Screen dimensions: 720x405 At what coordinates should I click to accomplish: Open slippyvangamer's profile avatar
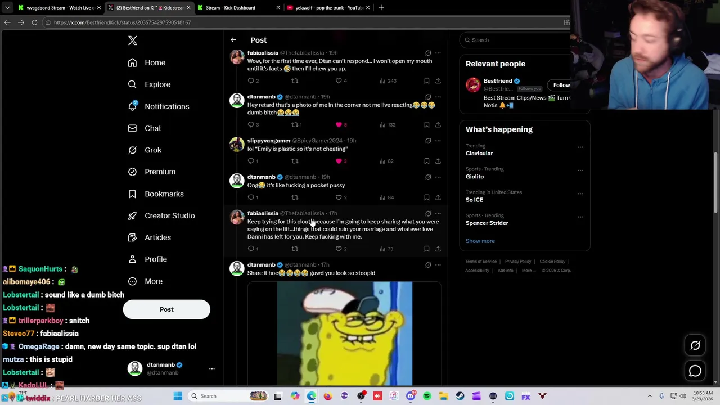(237, 145)
